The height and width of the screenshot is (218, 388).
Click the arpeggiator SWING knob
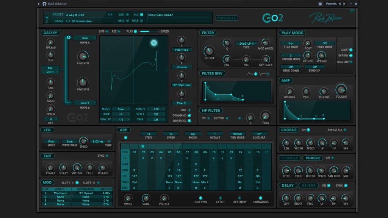[x=128, y=198]
